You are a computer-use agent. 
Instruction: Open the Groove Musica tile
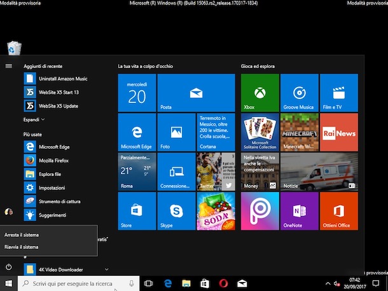point(300,93)
